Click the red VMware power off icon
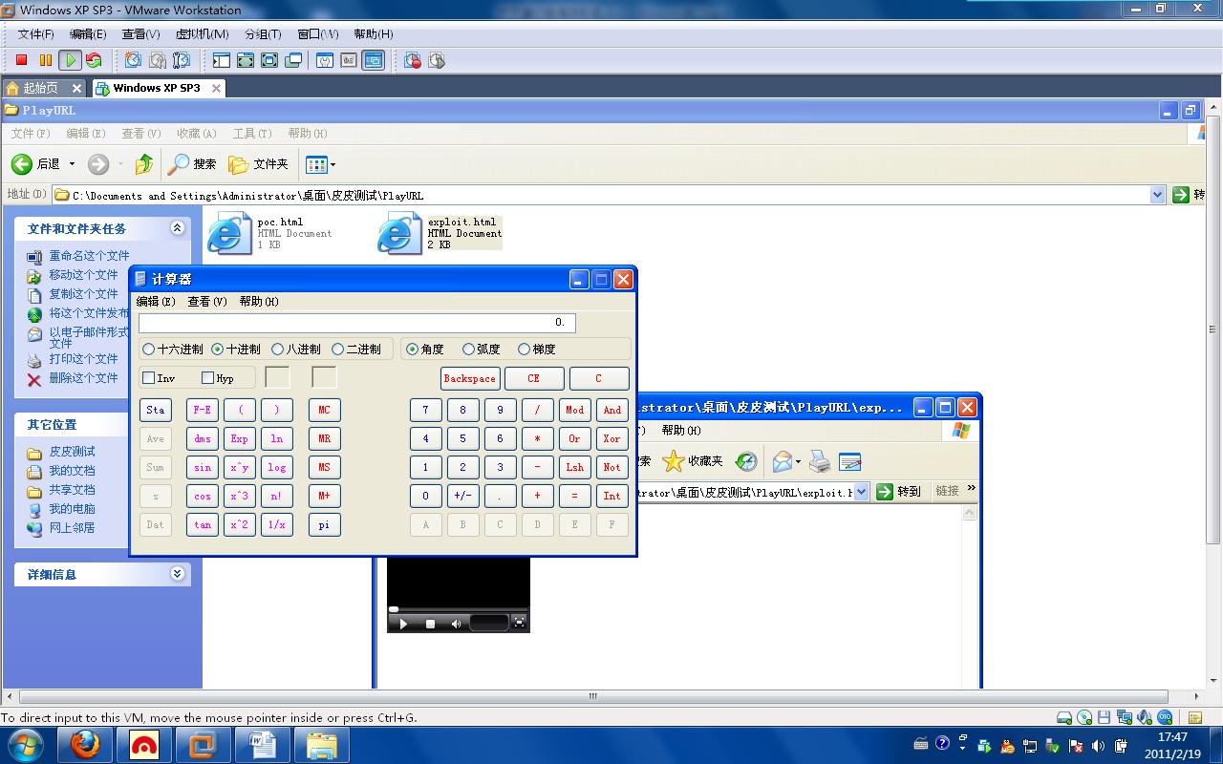Image resolution: width=1223 pixels, height=764 pixels. tap(22, 60)
